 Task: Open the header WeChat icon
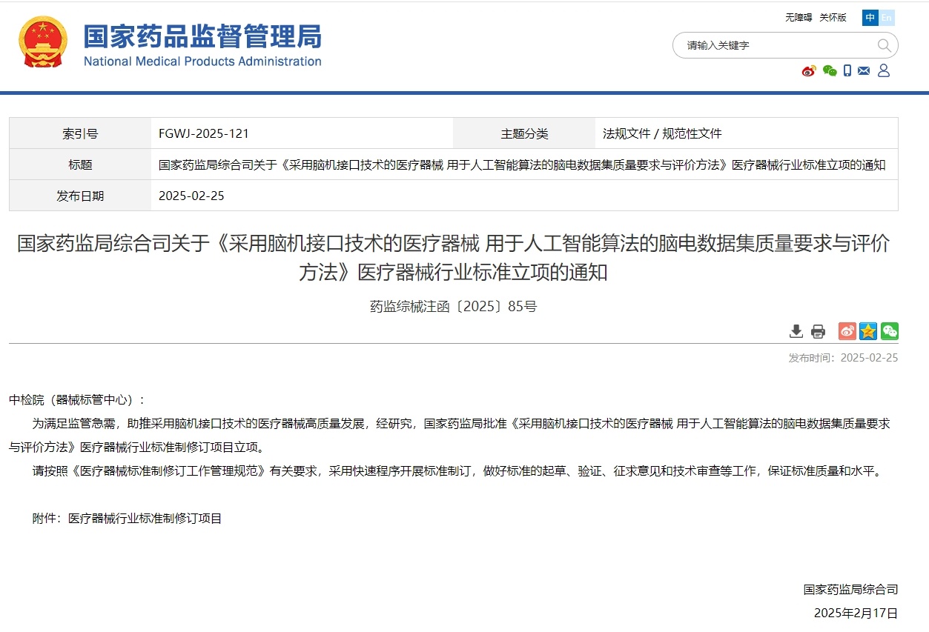click(x=830, y=71)
